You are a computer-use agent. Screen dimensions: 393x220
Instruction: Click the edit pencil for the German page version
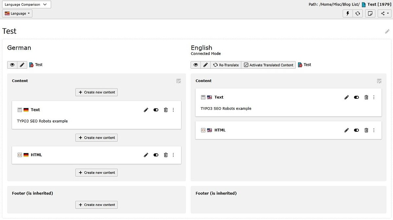pyautogui.click(x=22, y=65)
